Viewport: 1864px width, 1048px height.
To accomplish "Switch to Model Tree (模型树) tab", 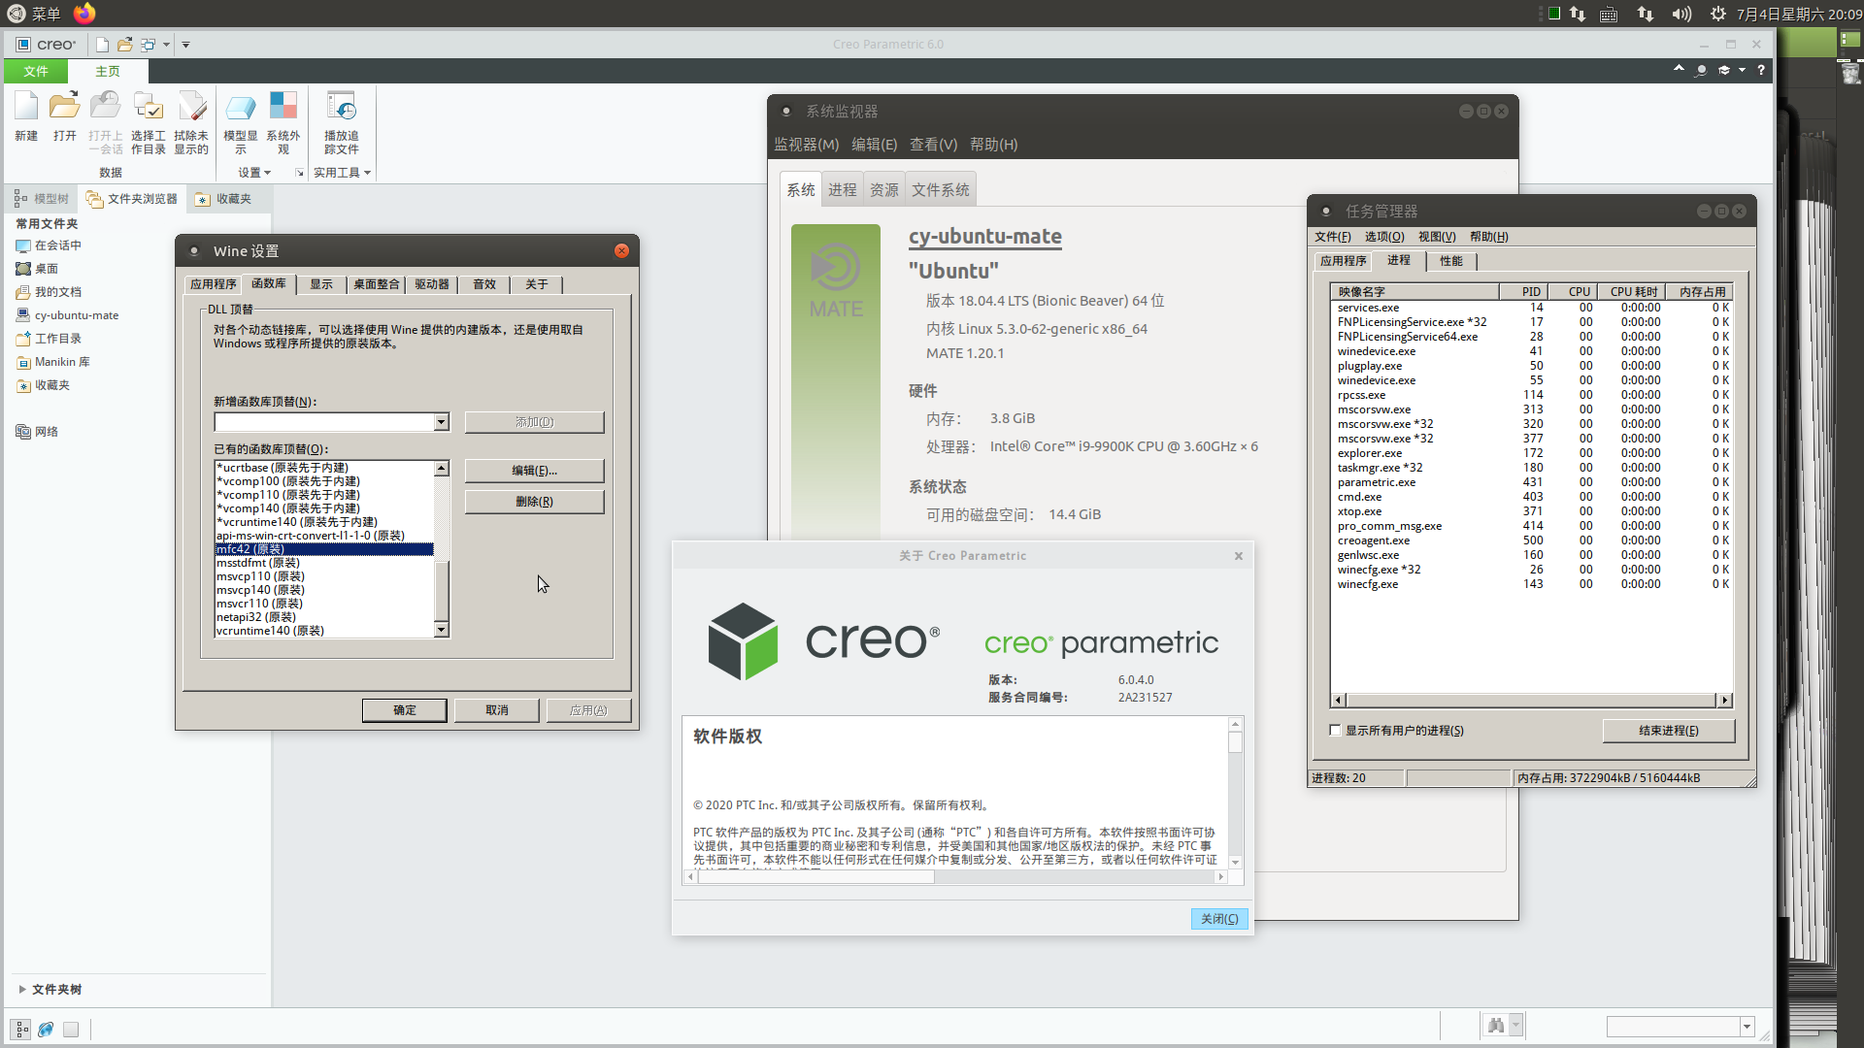I will 42,199.
